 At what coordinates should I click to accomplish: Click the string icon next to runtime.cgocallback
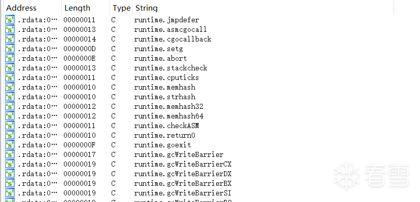coord(10,39)
